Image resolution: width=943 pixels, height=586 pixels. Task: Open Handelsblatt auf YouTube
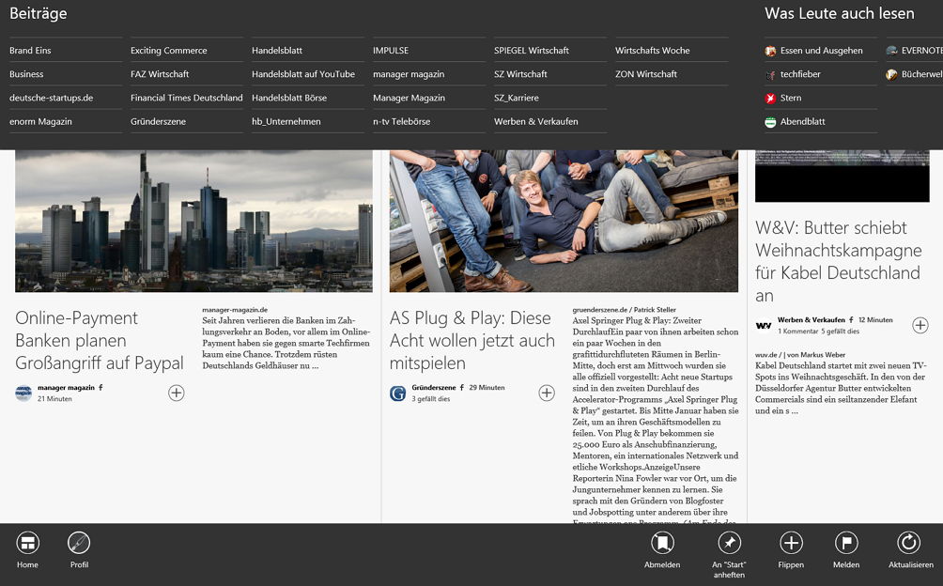[303, 74]
